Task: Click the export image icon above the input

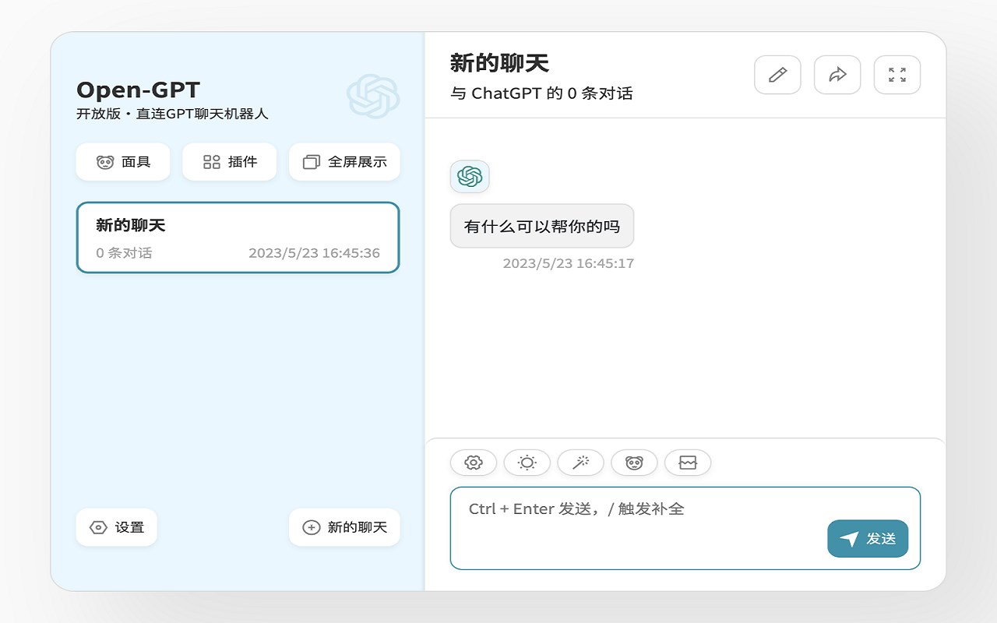Action: click(x=688, y=462)
